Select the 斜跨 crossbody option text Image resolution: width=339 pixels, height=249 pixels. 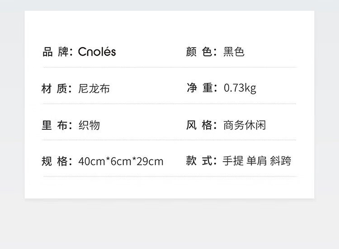point(280,161)
